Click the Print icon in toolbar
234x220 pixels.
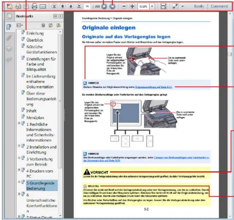coord(35,6)
